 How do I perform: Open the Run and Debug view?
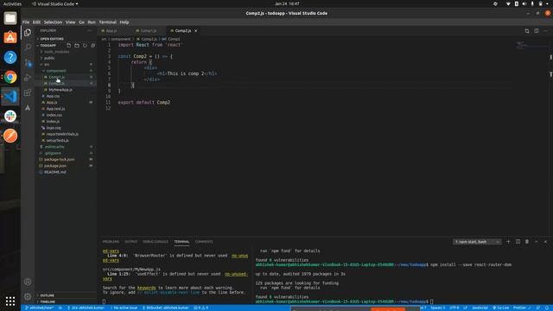tap(28, 78)
